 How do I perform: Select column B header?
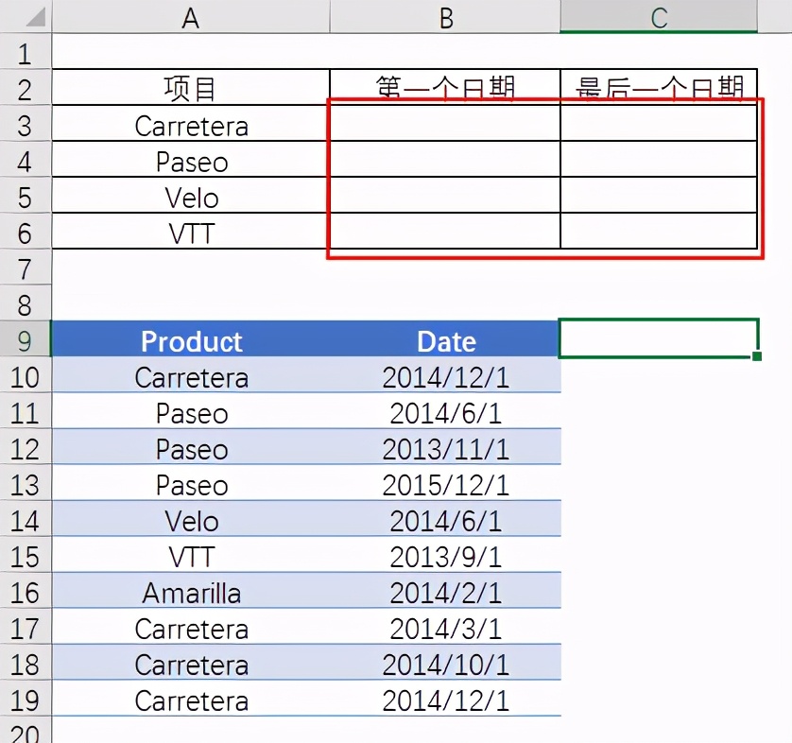[445, 17]
